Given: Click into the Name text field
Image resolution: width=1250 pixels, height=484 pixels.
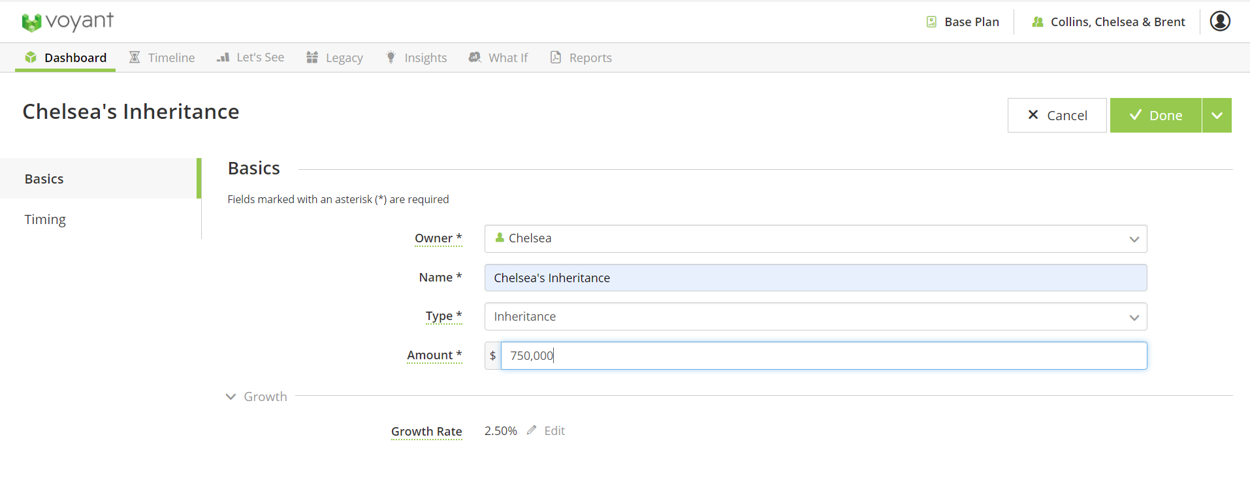Looking at the screenshot, I should click(815, 278).
